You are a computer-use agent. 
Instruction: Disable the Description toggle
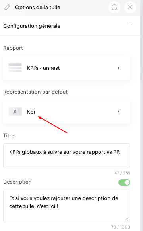point(124,182)
